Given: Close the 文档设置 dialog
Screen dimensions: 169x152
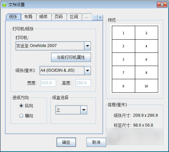Looking at the screenshot, I should click(x=162, y=5).
